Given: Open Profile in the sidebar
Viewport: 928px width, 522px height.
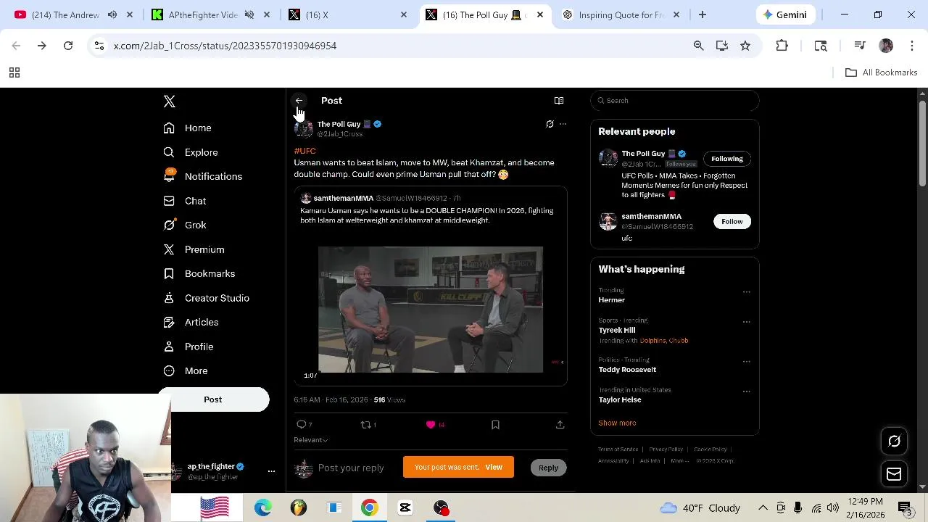Looking at the screenshot, I should [188, 347].
